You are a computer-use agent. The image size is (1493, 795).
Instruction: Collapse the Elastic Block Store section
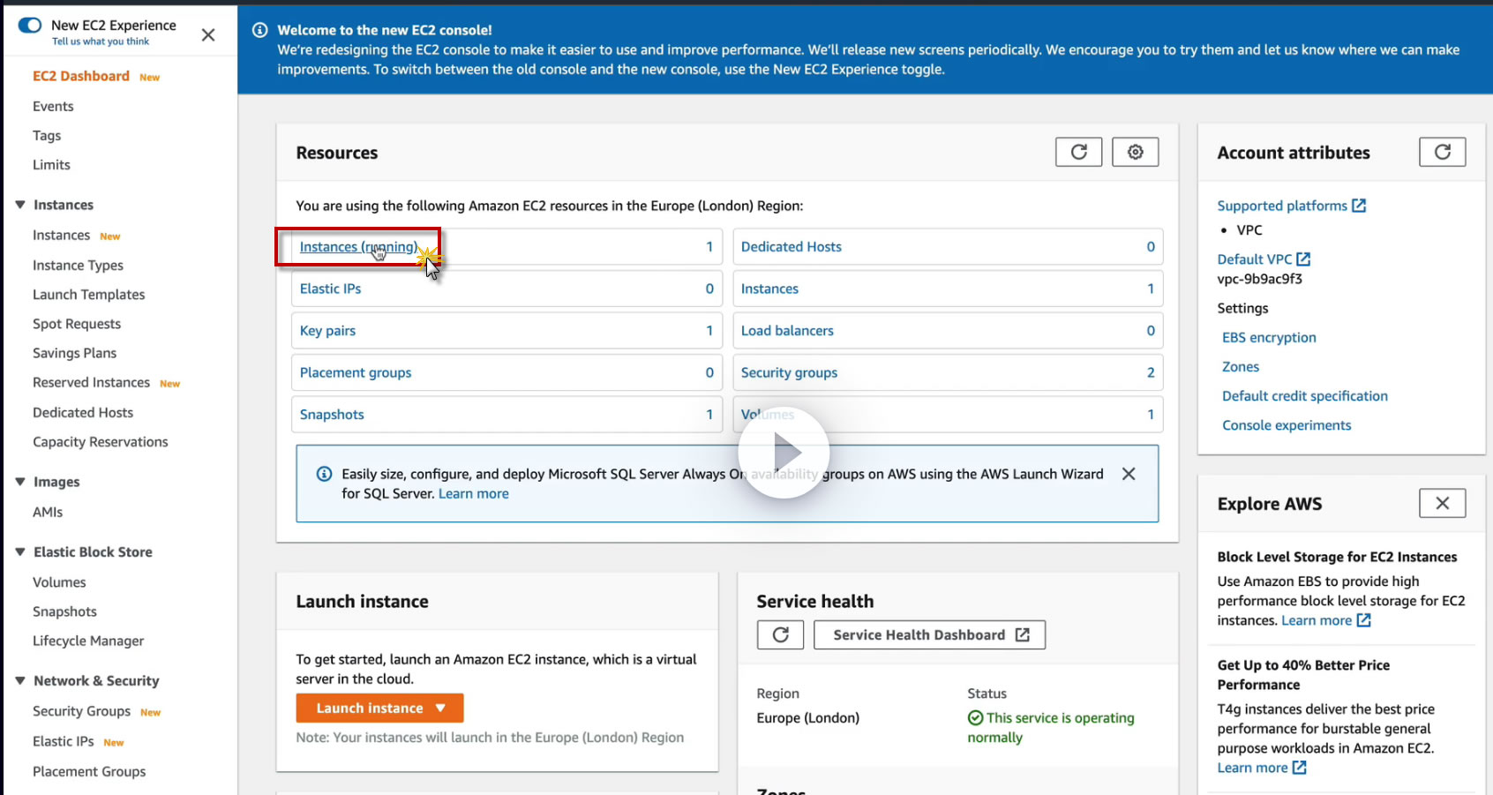20,552
